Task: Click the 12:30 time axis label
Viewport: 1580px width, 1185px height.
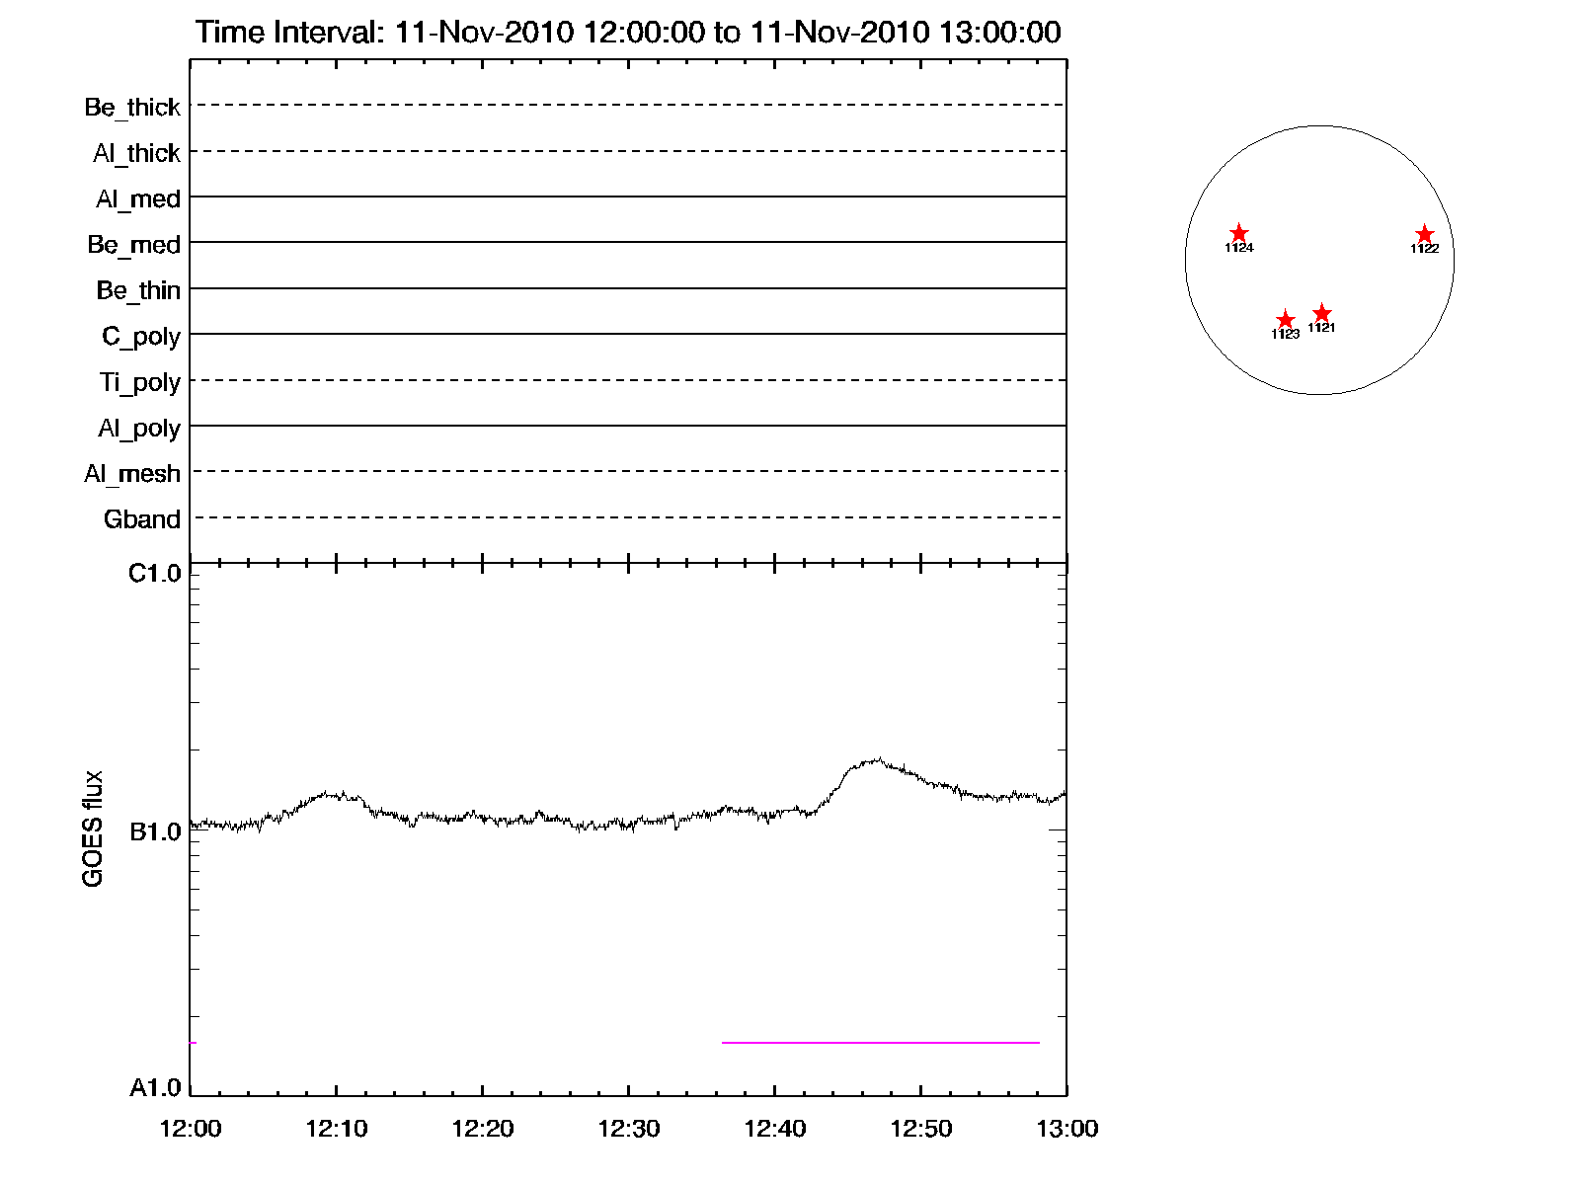Action: tap(629, 1129)
